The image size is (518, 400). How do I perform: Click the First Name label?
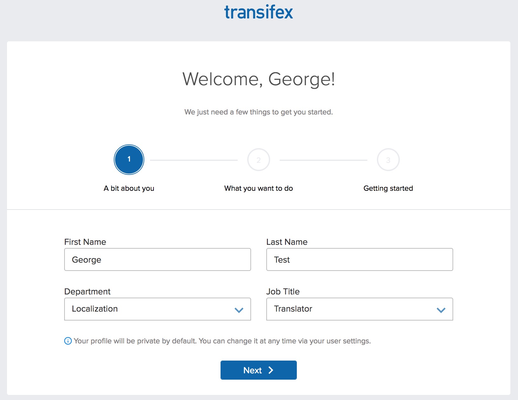click(x=85, y=242)
